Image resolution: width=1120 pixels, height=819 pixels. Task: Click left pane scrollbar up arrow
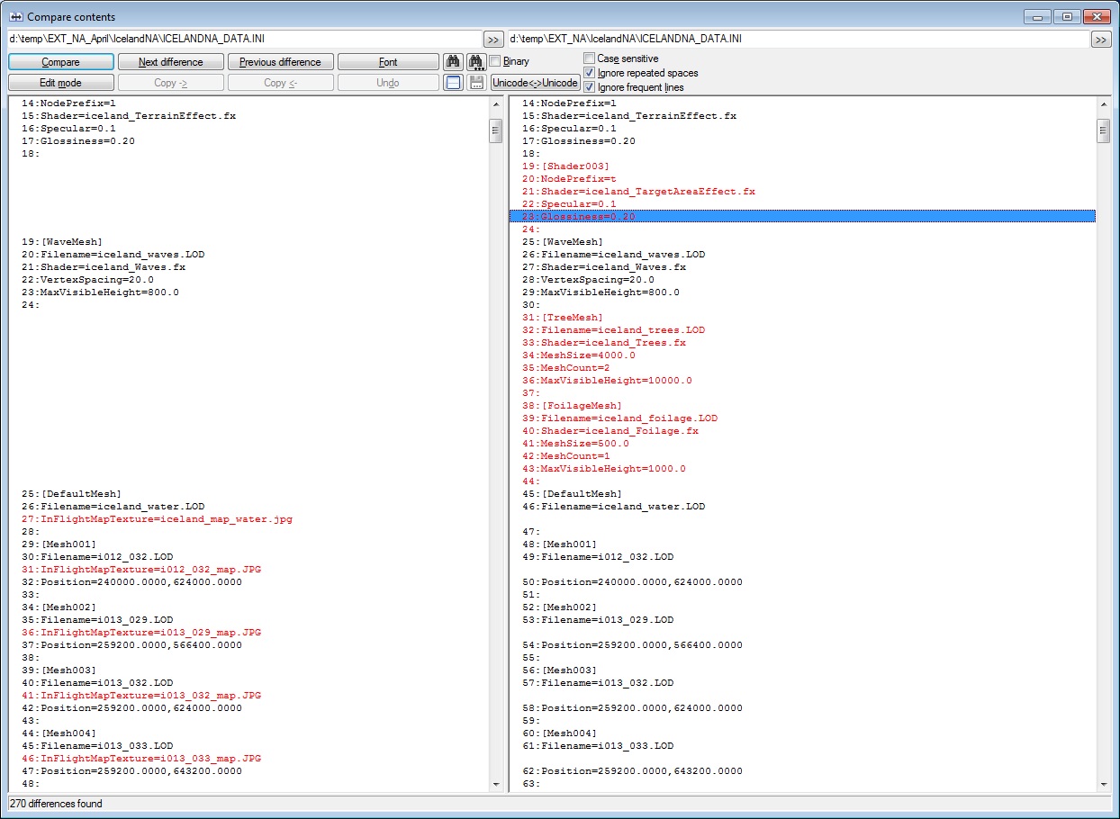click(495, 104)
